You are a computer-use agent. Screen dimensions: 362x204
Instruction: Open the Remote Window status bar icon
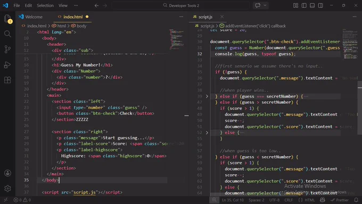tap(6, 200)
